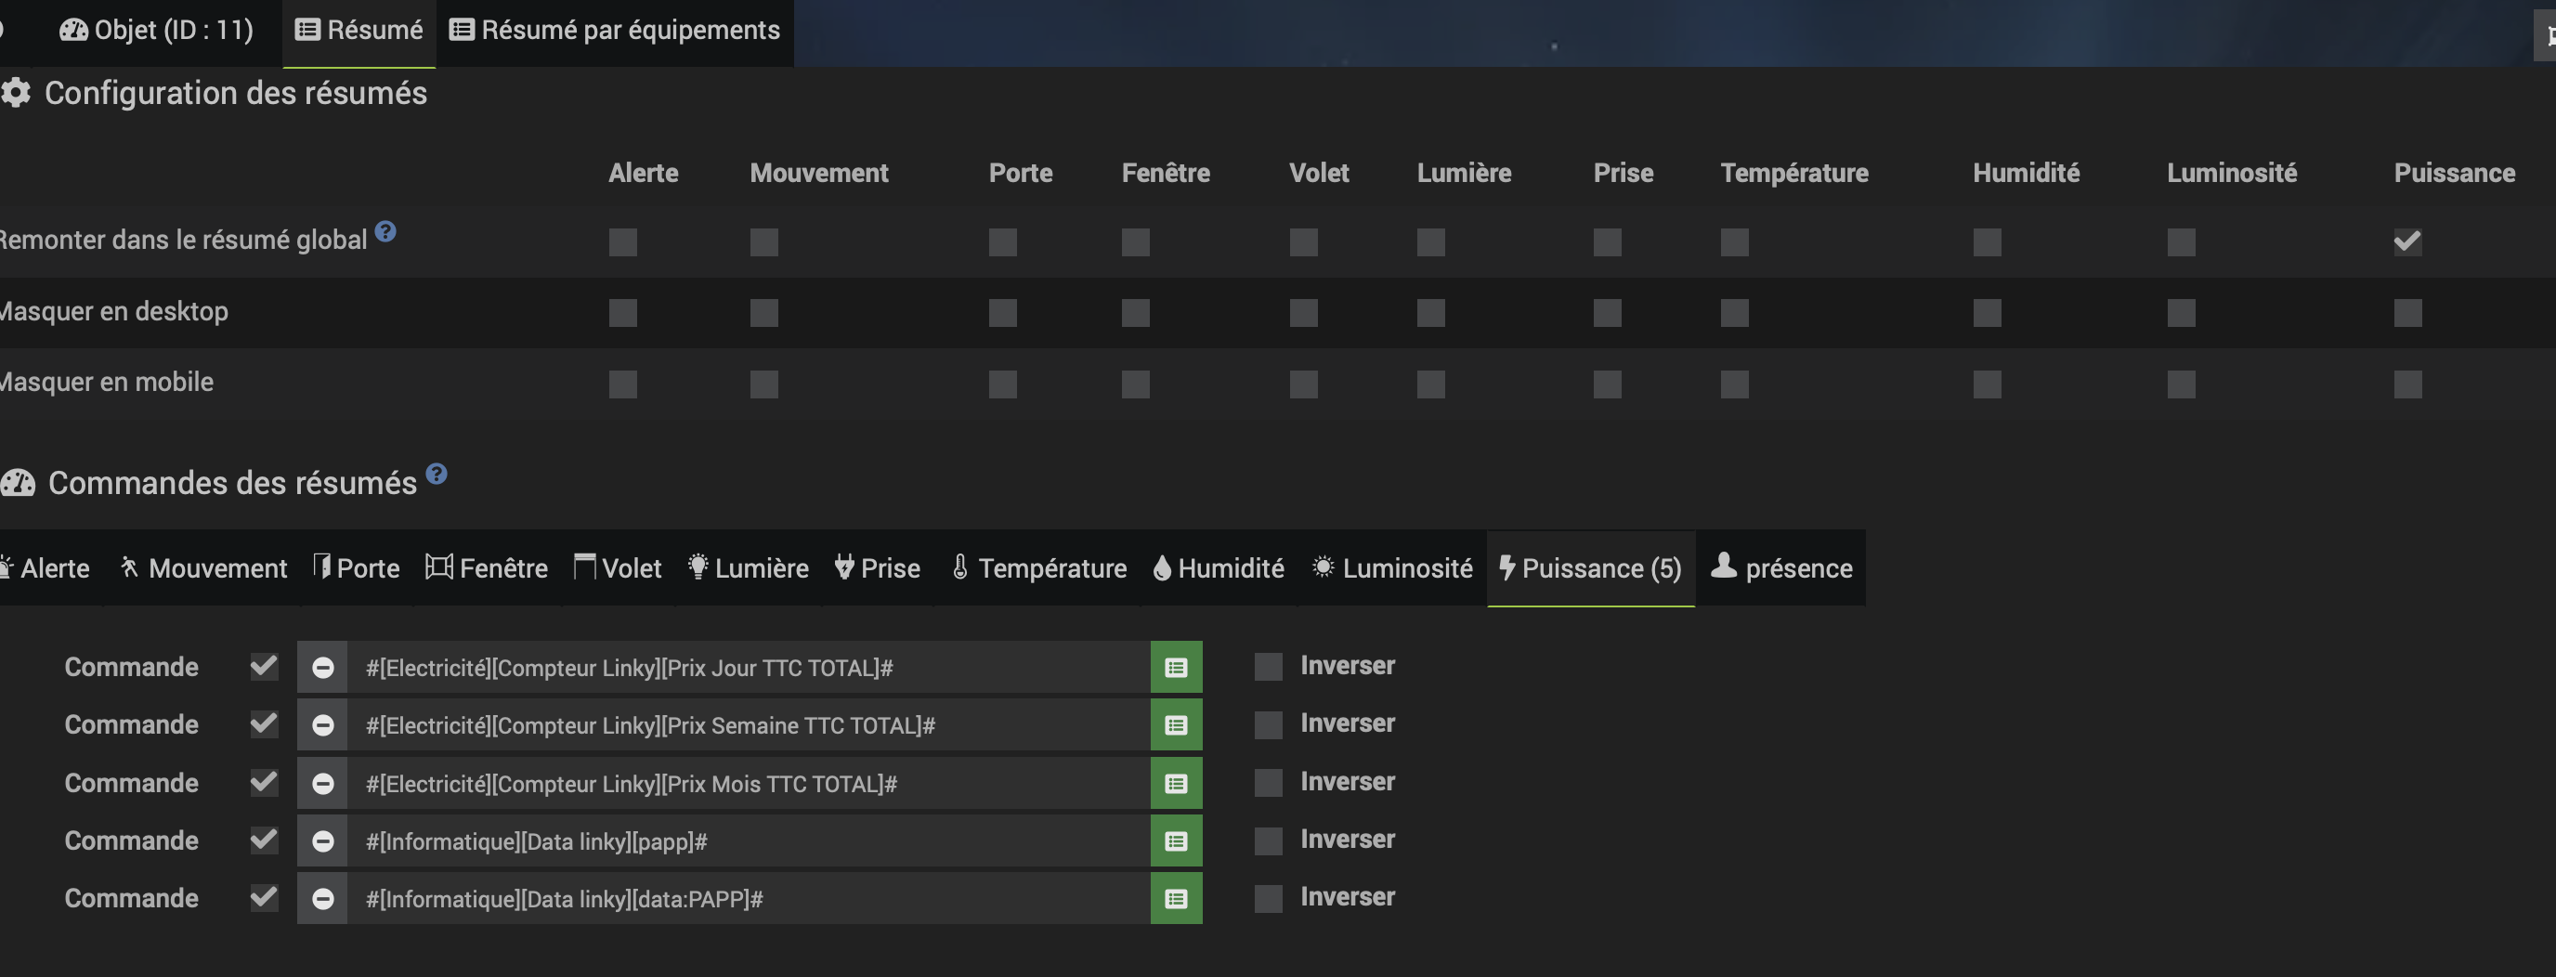2556x977 pixels.
Task: Check Volet for Masquer en desktop
Action: point(1304,313)
